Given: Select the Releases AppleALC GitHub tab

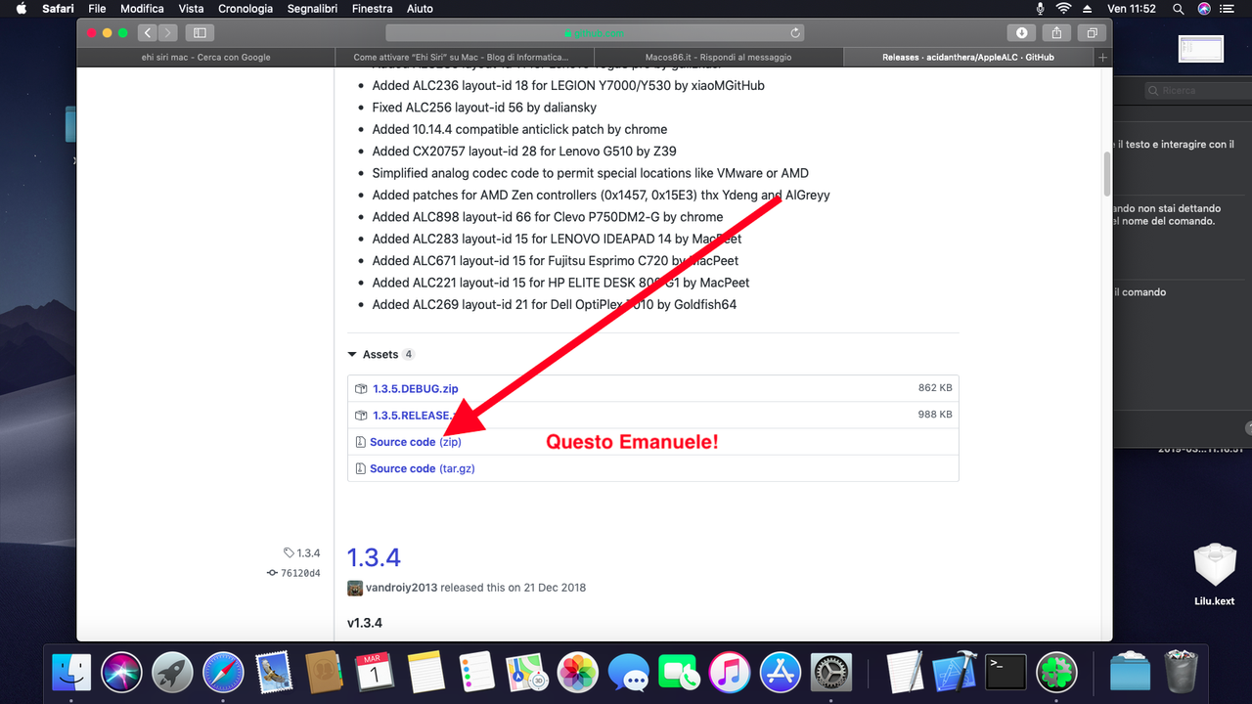Looking at the screenshot, I should coord(968,58).
